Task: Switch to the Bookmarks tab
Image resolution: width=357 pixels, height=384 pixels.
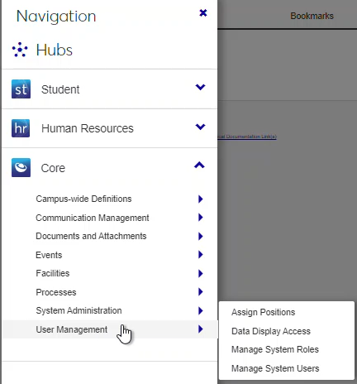Action: tap(312, 16)
